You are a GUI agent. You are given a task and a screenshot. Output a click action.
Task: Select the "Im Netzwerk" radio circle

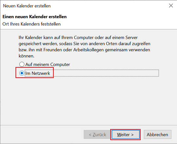(22, 73)
